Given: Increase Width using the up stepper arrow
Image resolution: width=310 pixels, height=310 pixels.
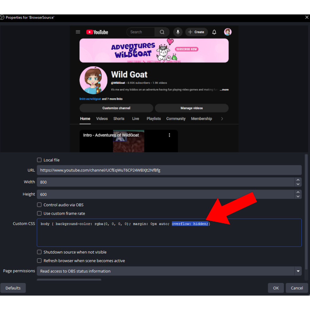Looking at the screenshot, I should tap(298, 180).
